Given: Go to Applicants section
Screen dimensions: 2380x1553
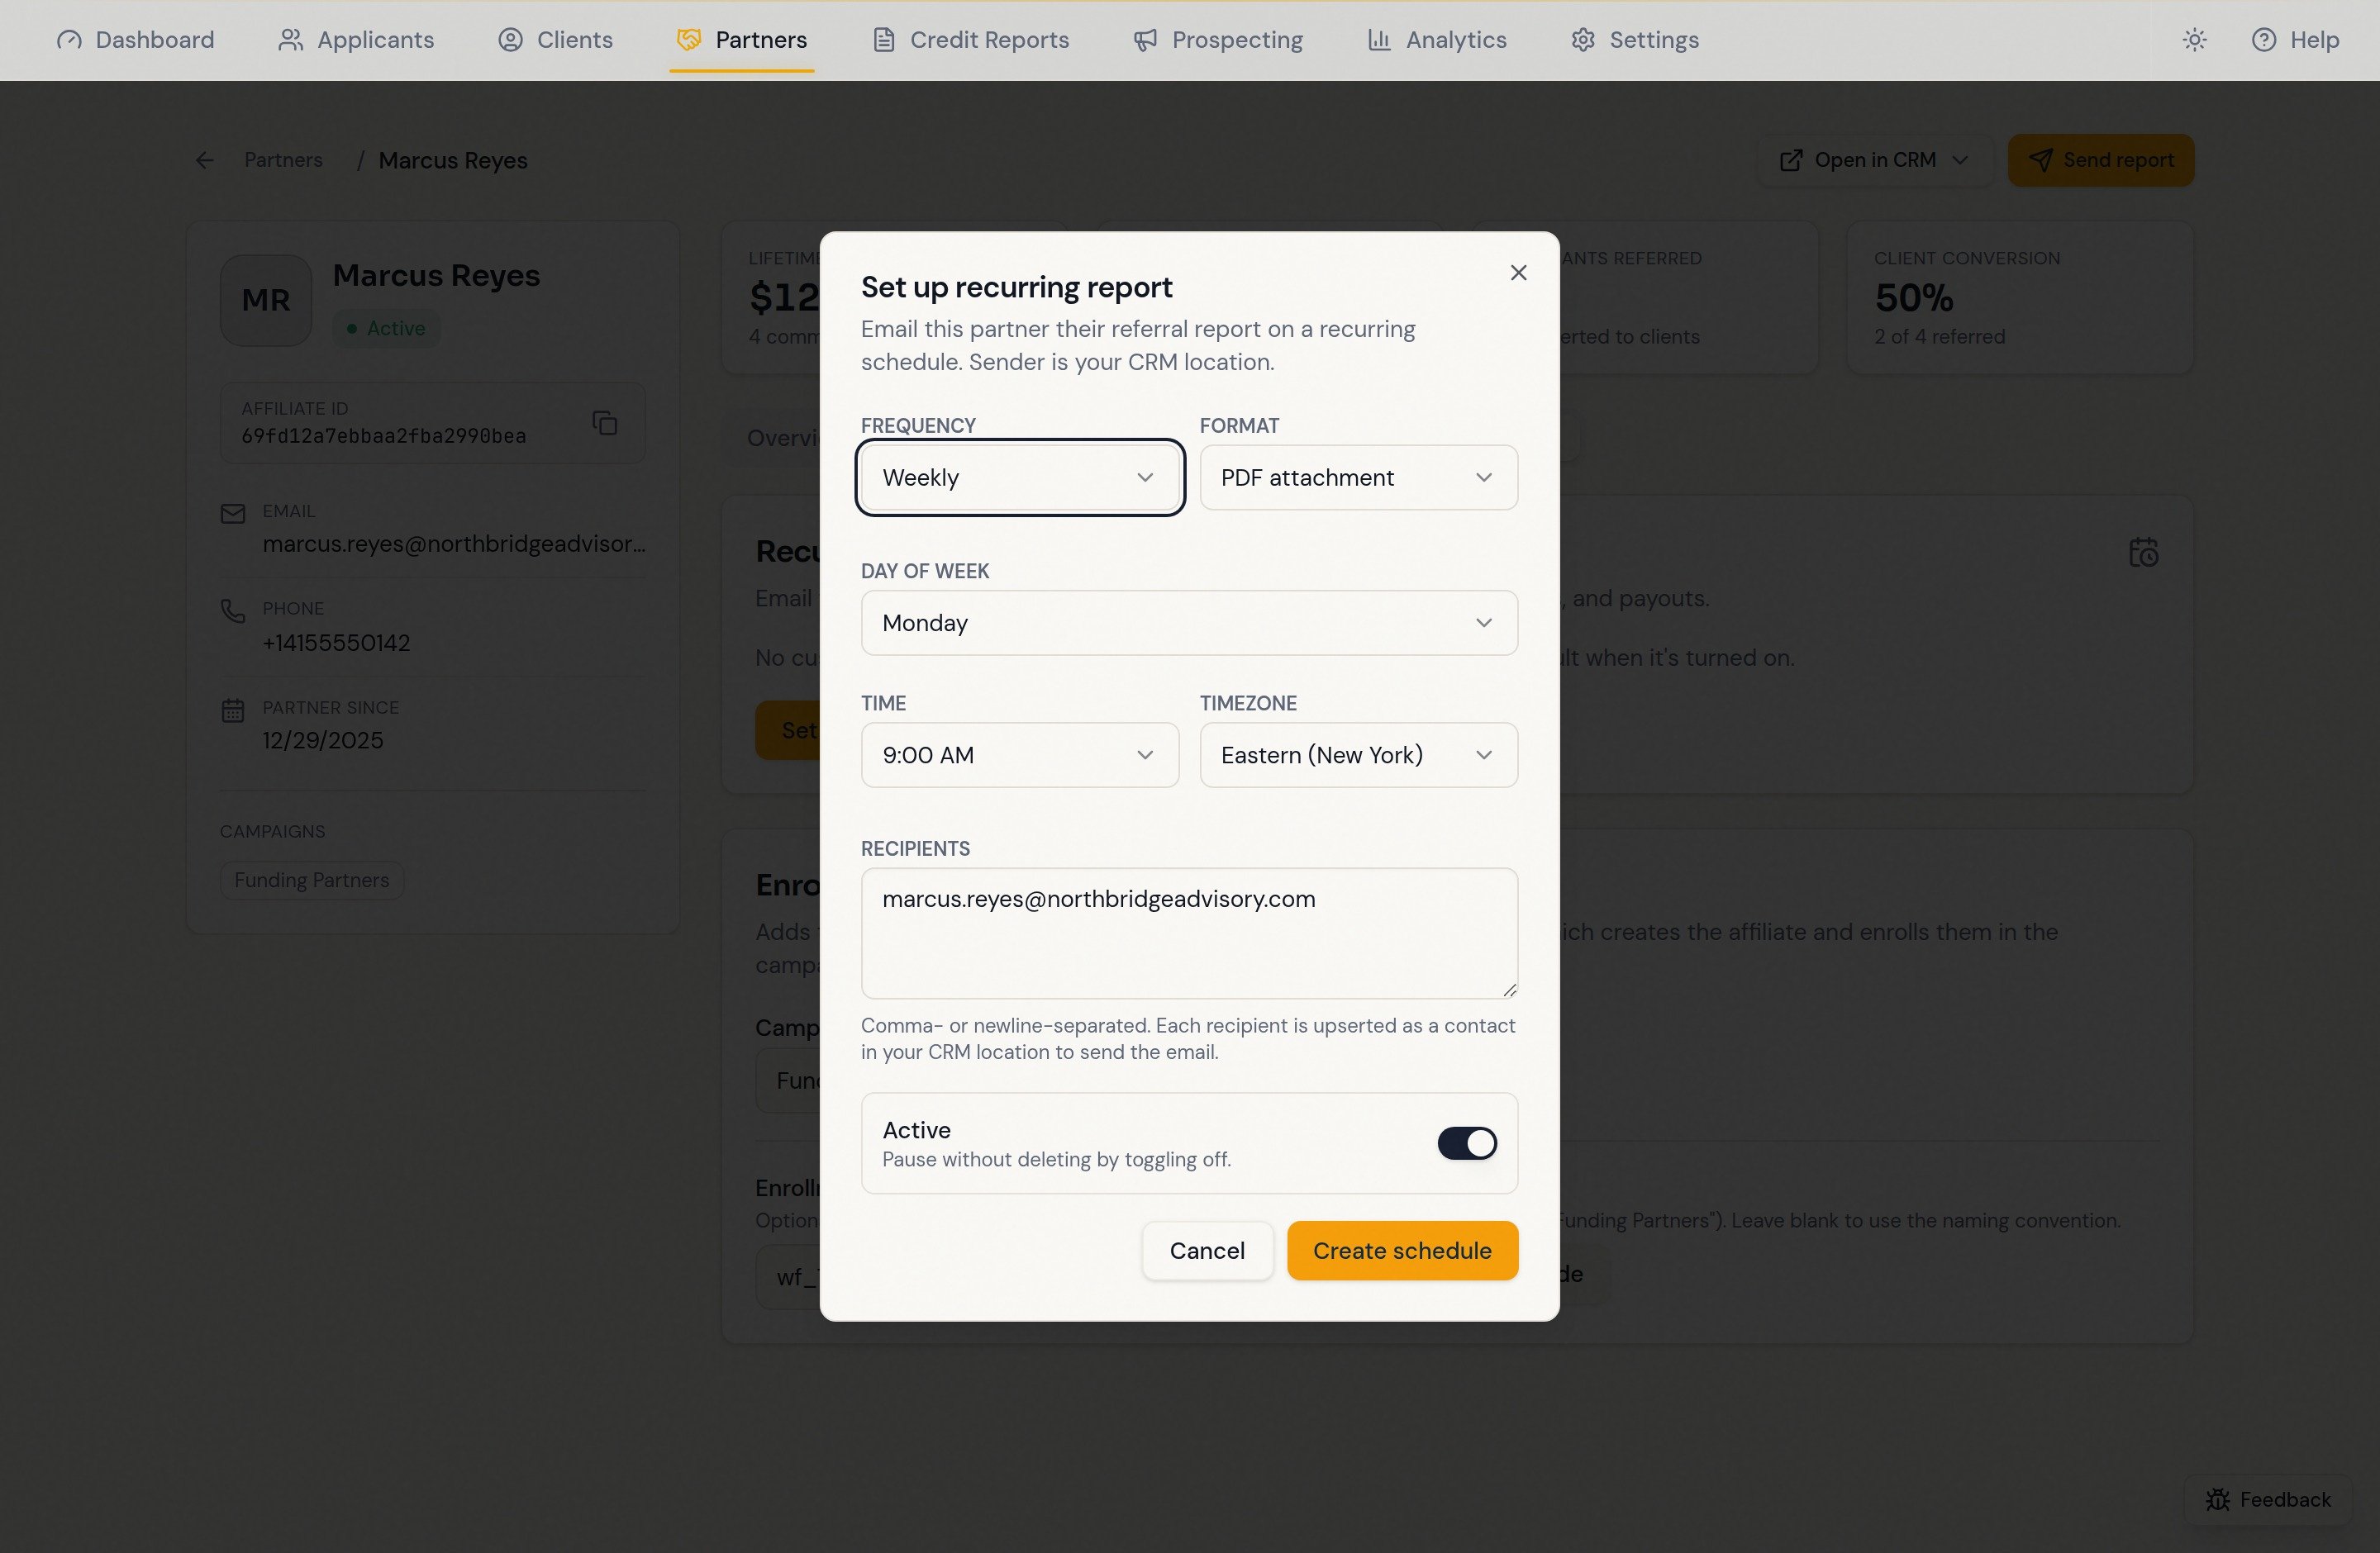Looking at the screenshot, I should [356, 40].
